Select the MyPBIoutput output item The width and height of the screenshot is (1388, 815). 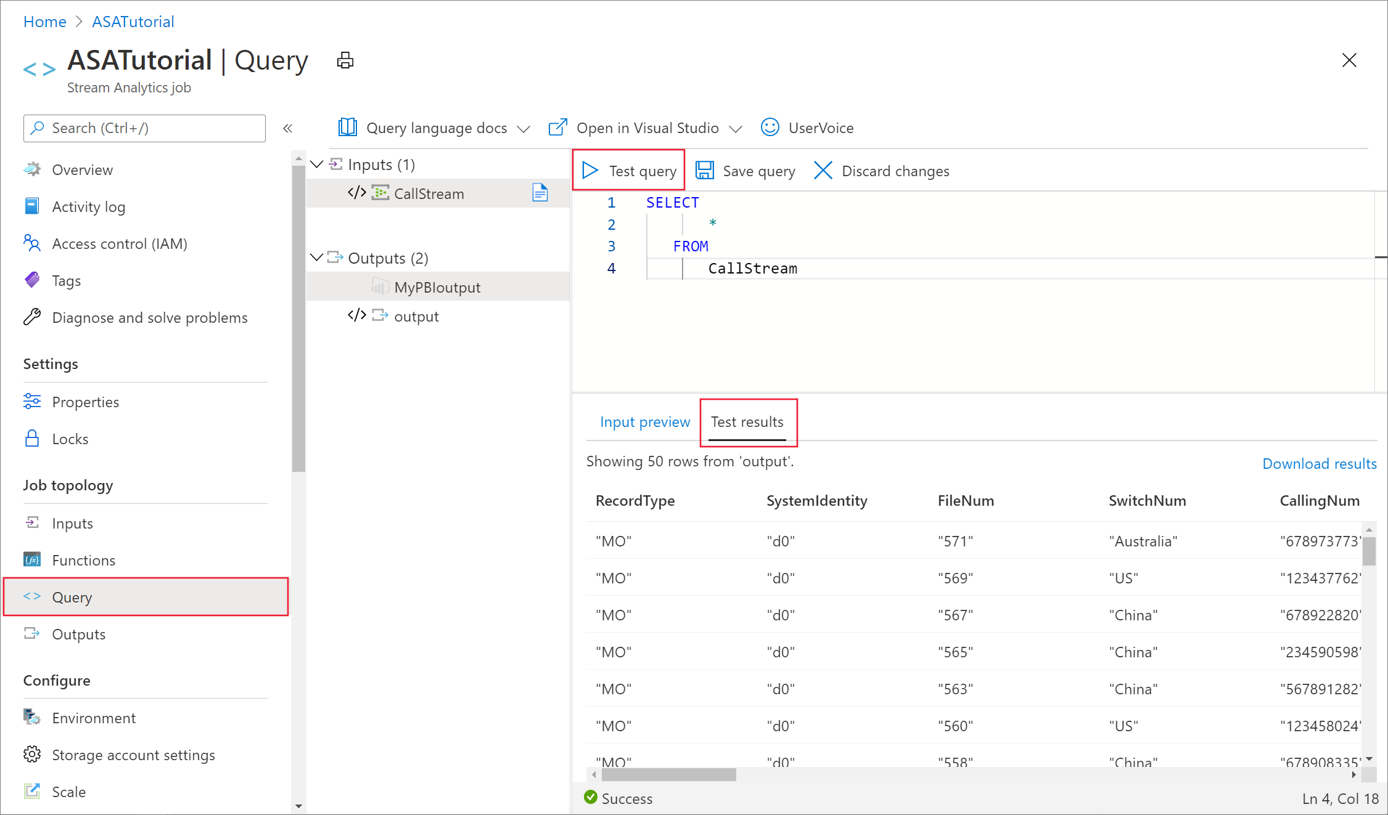point(436,287)
